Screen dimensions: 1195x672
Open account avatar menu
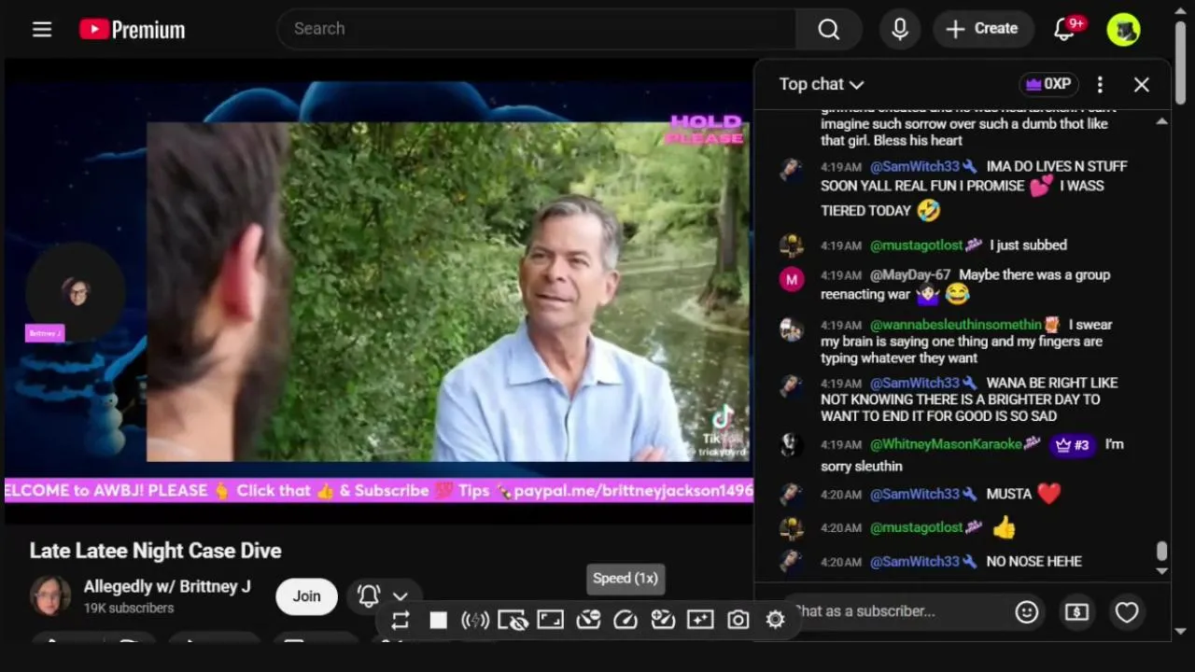tap(1124, 29)
